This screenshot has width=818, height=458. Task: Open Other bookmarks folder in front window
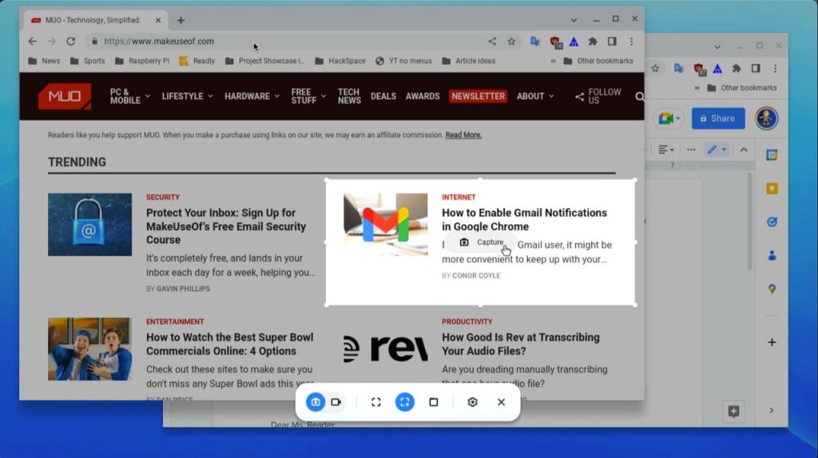598,61
